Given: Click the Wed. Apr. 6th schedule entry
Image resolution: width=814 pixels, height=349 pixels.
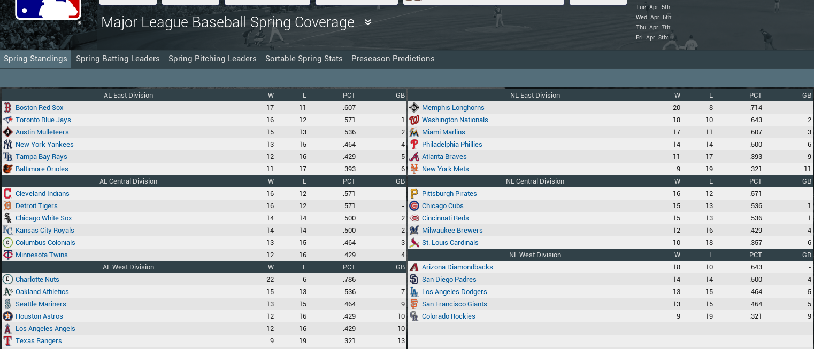Looking at the screenshot, I should pos(654,17).
